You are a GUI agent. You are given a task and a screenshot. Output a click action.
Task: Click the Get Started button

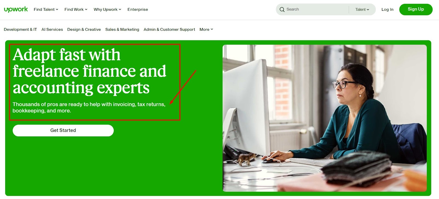[x=63, y=130]
